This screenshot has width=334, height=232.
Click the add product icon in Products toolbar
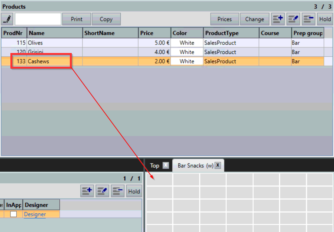click(x=278, y=19)
